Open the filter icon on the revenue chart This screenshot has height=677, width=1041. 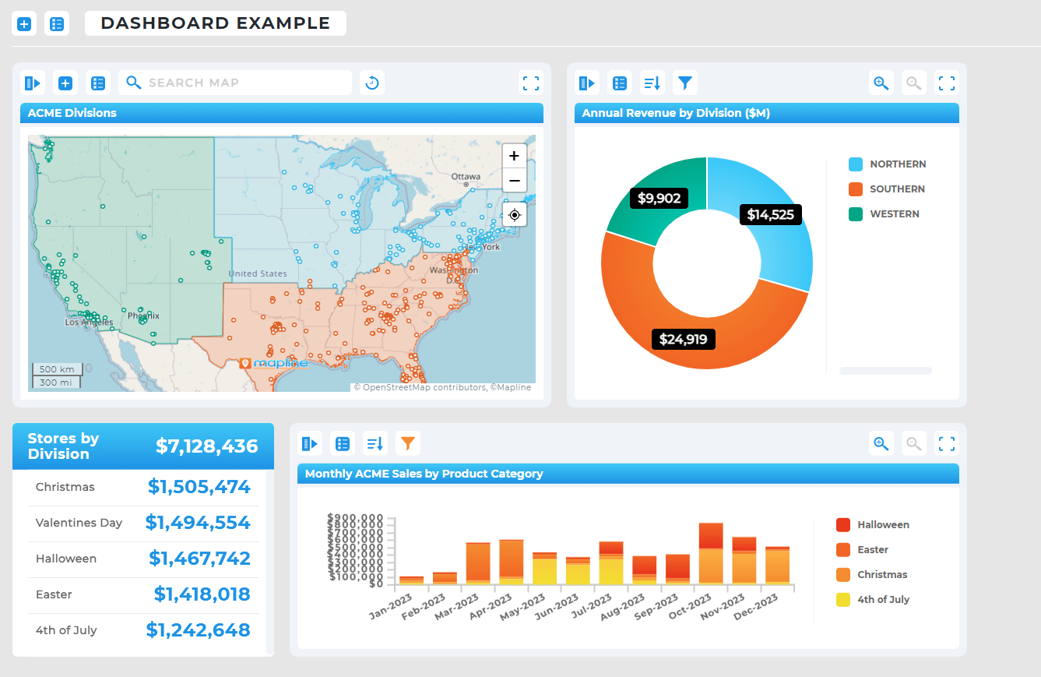pyautogui.click(x=684, y=82)
